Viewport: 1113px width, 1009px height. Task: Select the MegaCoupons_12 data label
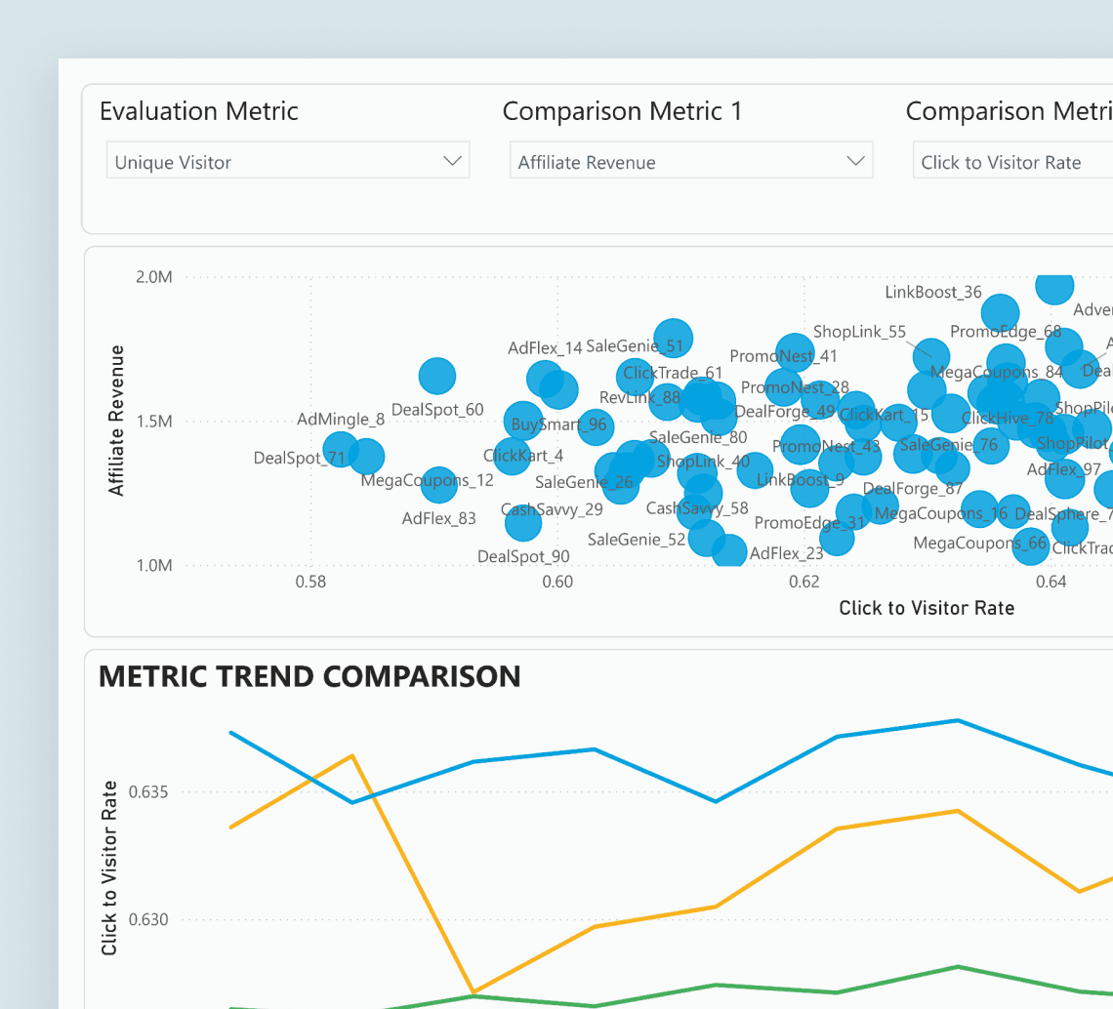pyautogui.click(x=427, y=480)
